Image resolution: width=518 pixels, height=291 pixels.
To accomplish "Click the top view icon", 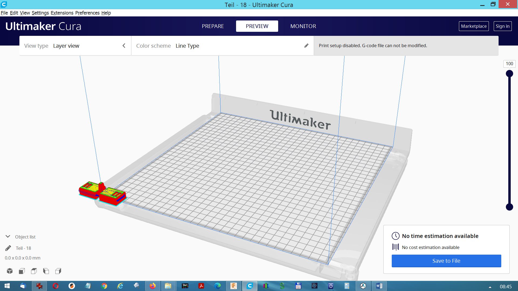I will pos(34,271).
